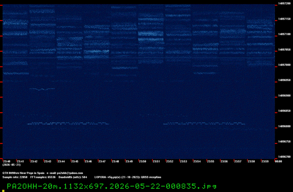Click the 14097100 frequency scale label

click(x=284, y=34)
